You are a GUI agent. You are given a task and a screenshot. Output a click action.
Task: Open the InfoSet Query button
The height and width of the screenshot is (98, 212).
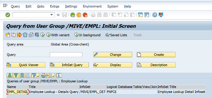(69, 65)
